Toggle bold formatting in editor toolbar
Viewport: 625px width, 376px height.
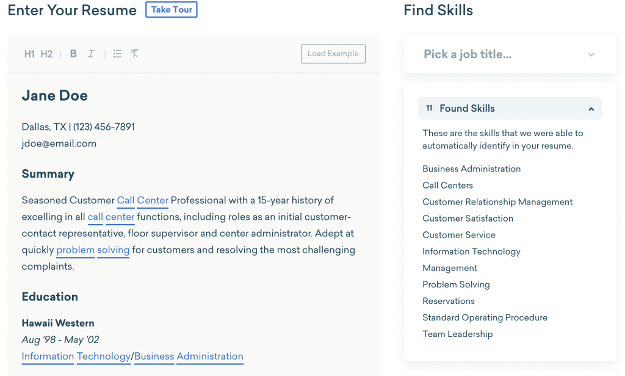[73, 54]
